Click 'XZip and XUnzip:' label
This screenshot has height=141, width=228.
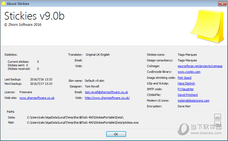tap(158, 83)
